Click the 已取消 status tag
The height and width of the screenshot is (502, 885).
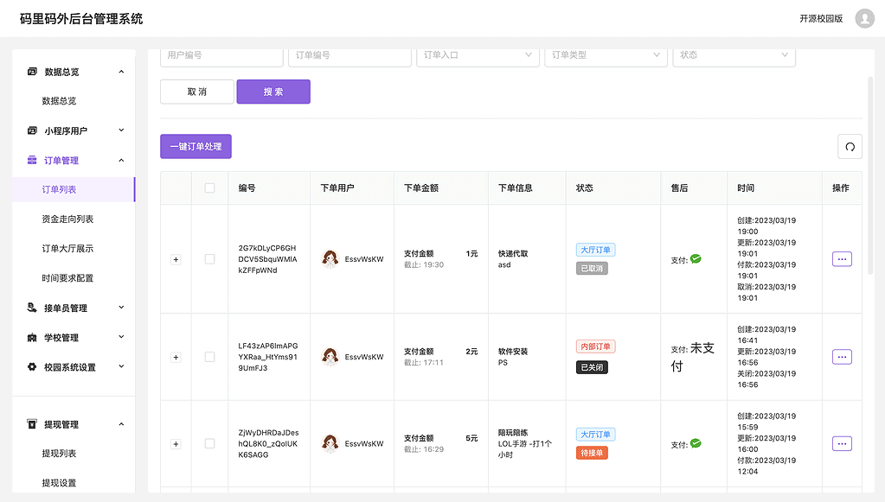(x=592, y=268)
